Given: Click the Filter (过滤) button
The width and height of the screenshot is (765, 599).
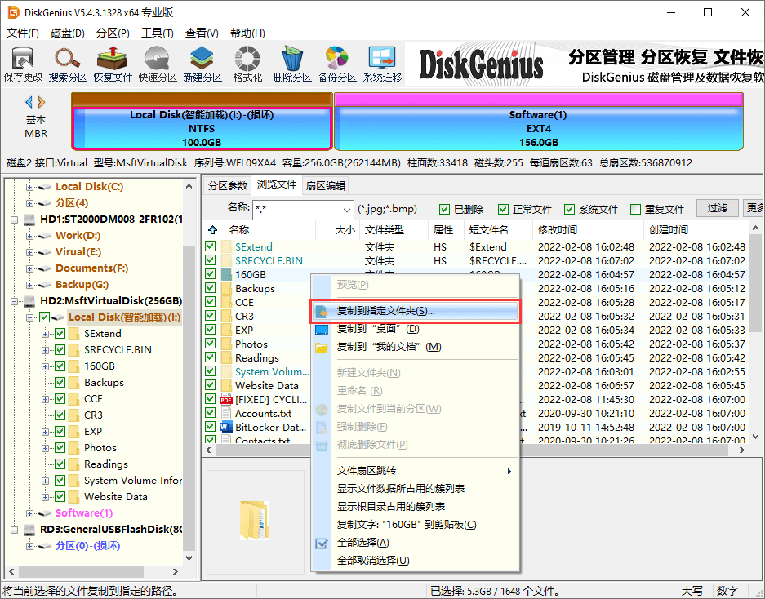Looking at the screenshot, I should pos(717,208).
